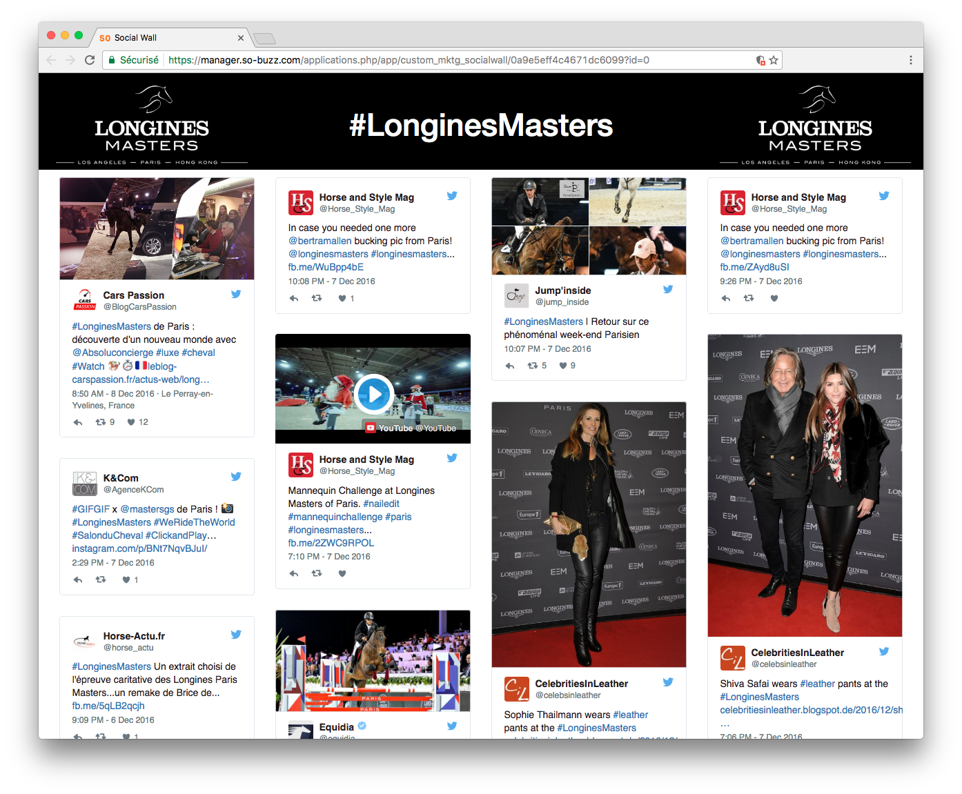Click Twitter bird on 10:08 PM Horse and Style tweet
Screen dimensions: 962x794
pos(452,196)
